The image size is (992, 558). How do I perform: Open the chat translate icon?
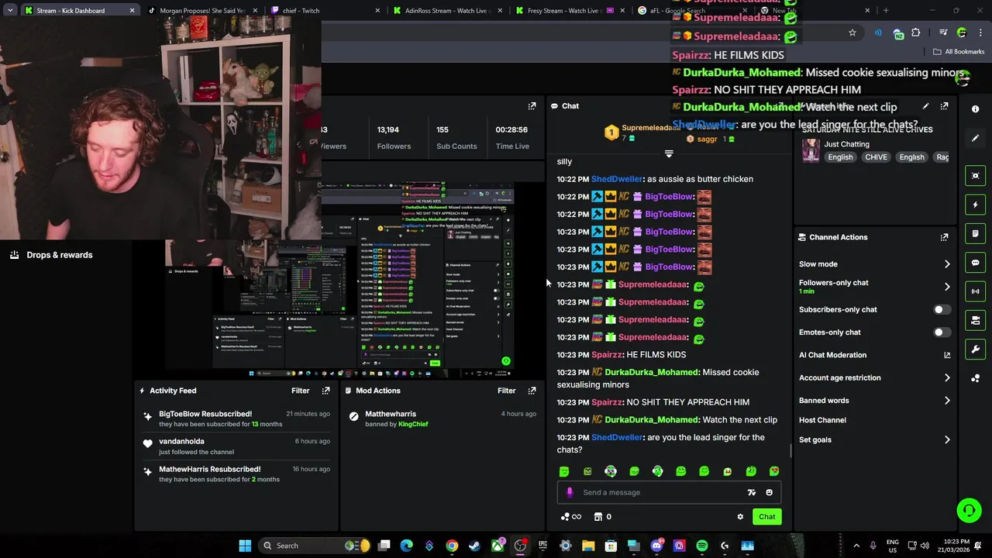coord(751,492)
